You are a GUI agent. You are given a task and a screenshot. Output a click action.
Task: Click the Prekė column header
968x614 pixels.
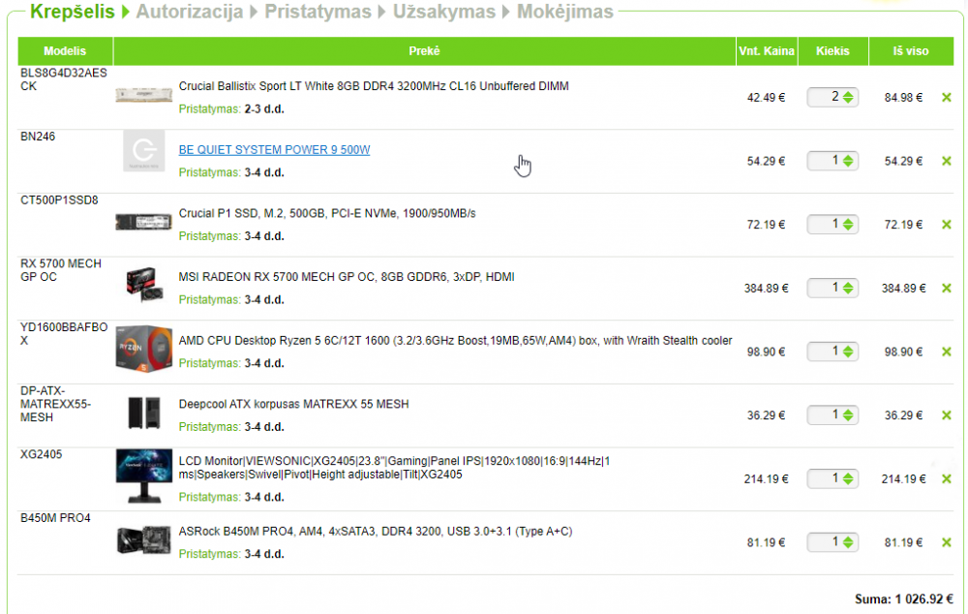[424, 51]
